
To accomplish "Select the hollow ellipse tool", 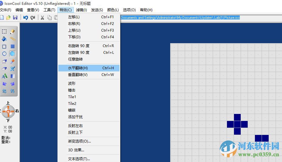I will (4, 54).
